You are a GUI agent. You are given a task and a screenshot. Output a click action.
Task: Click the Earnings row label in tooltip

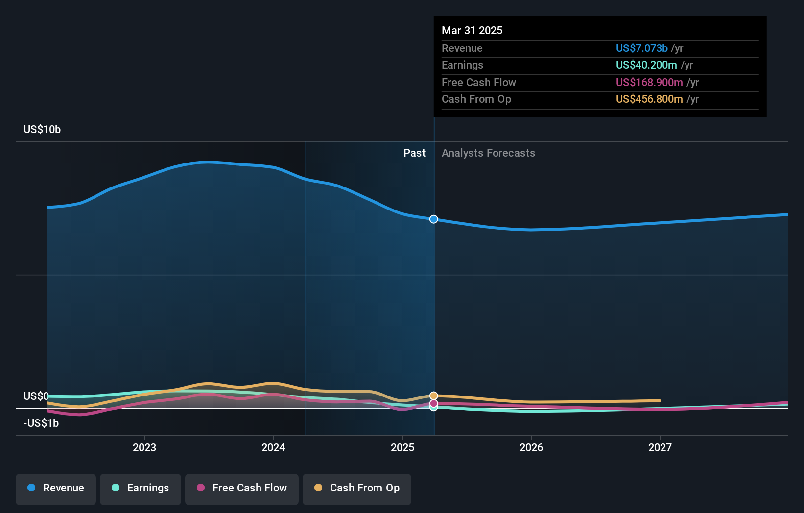pyautogui.click(x=462, y=65)
